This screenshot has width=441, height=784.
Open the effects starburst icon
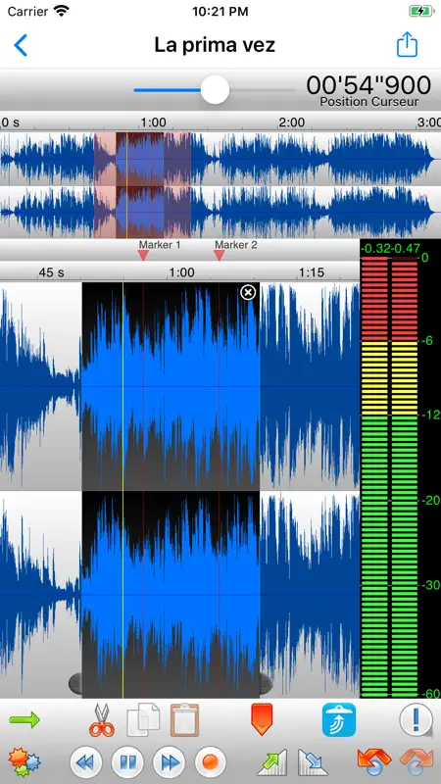[24, 762]
